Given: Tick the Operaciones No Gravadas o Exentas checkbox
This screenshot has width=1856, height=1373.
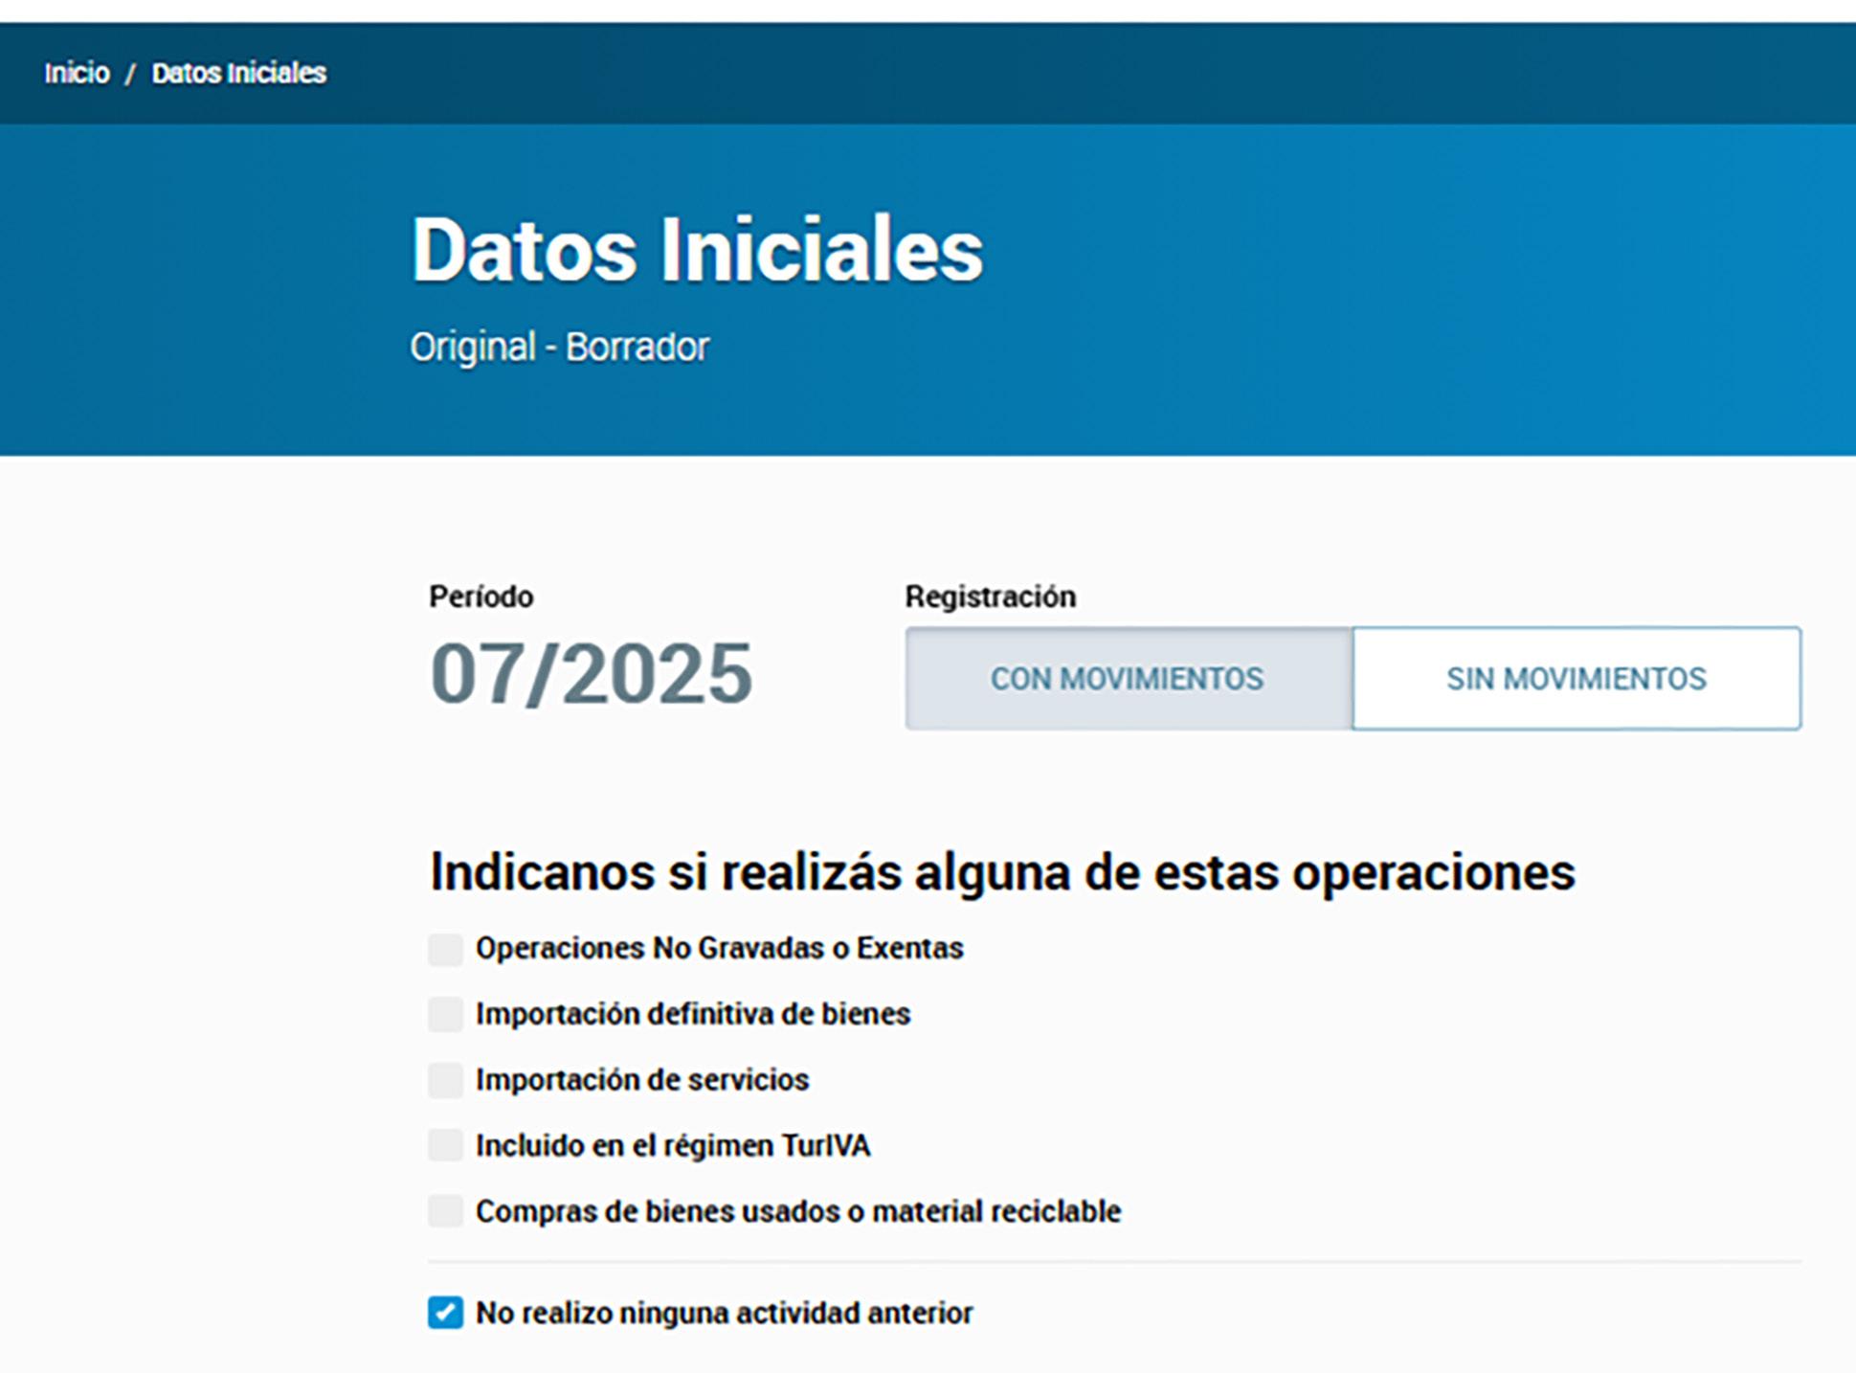Looking at the screenshot, I should pyautogui.click(x=445, y=950).
